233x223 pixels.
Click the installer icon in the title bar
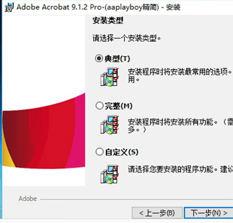coord(9,7)
